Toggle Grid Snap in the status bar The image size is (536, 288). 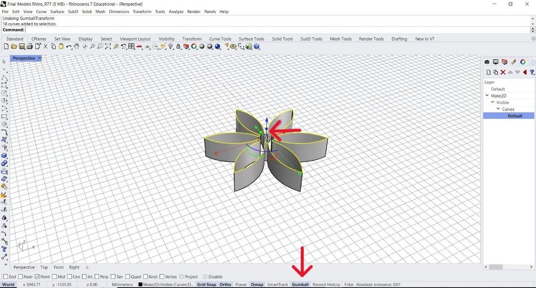207,284
